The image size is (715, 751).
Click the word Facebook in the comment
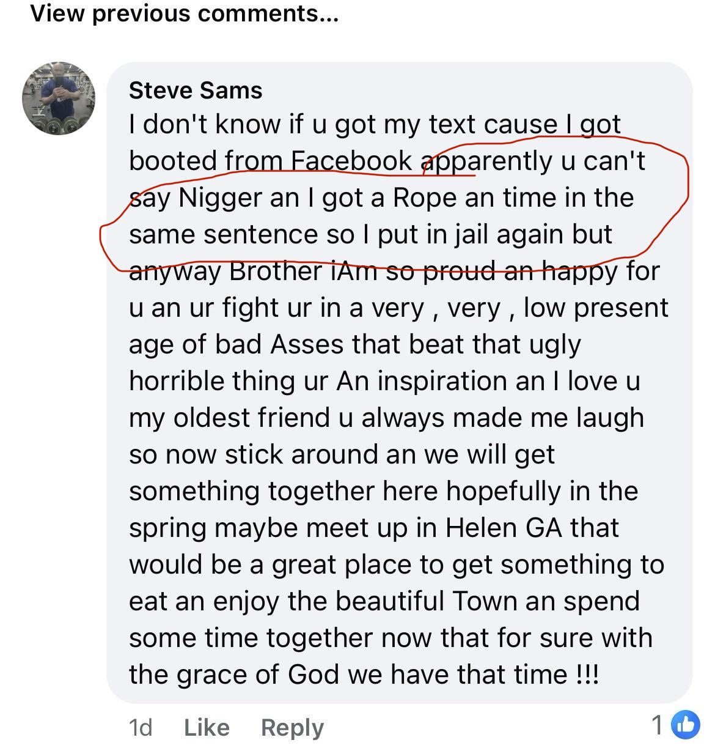pos(351,161)
